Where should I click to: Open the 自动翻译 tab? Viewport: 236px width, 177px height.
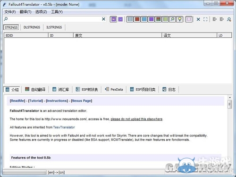point(35,90)
